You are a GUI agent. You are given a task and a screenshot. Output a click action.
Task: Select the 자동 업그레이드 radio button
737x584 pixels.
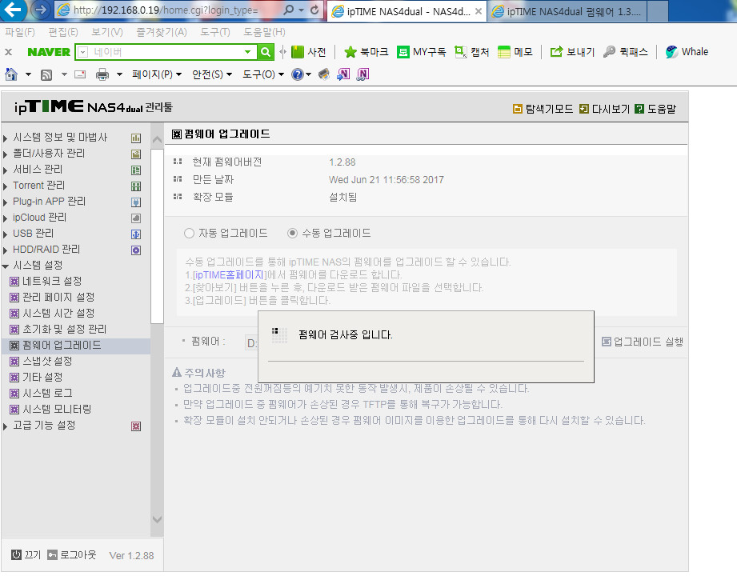[189, 233]
